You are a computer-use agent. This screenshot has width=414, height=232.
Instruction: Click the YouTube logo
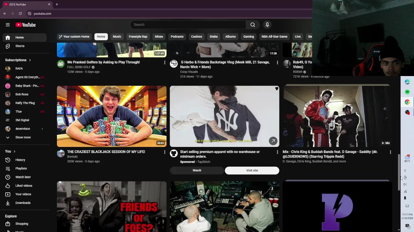[26, 25]
